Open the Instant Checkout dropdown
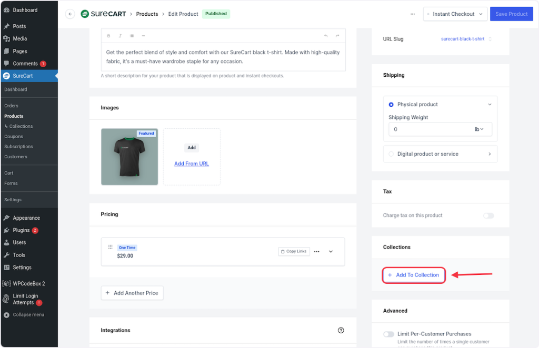The height and width of the screenshot is (348, 539). click(454, 14)
